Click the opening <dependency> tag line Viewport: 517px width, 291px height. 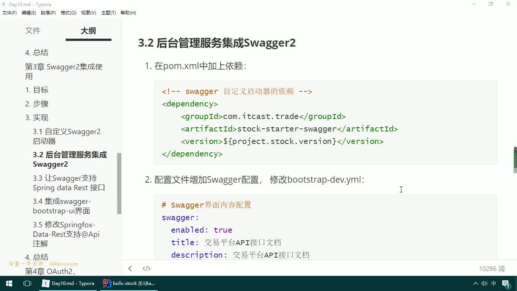pos(190,104)
